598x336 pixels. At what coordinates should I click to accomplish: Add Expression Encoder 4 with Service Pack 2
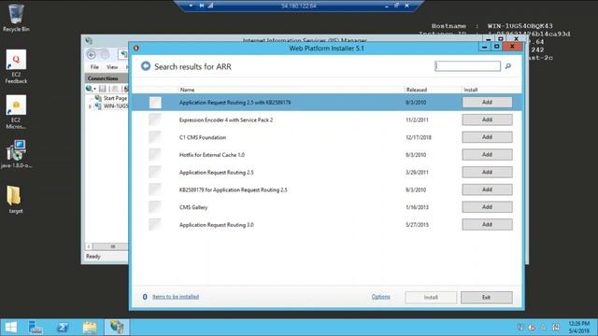coord(487,119)
